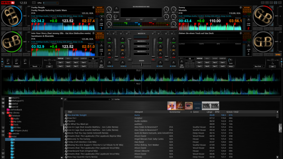
Task: Adjust deck 1 pitch fader
Action: pyautogui.click(x=25, y=16)
